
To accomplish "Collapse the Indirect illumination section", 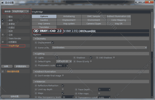I will coord(35,72).
